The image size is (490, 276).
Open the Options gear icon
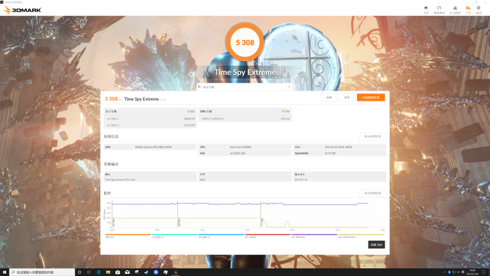pyautogui.click(x=479, y=9)
